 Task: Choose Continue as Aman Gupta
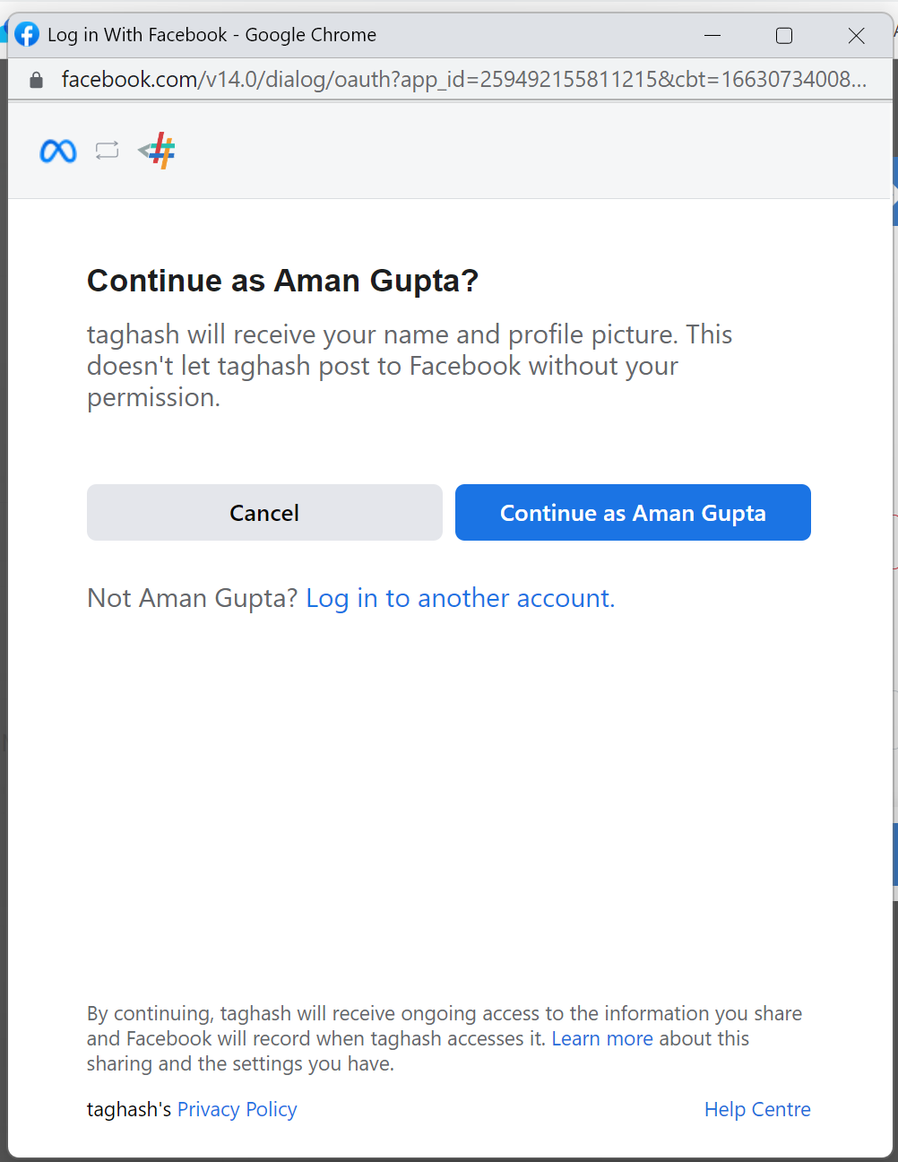tap(633, 513)
